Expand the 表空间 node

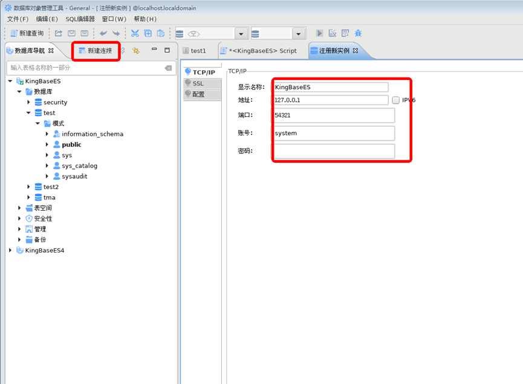click(19, 208)
